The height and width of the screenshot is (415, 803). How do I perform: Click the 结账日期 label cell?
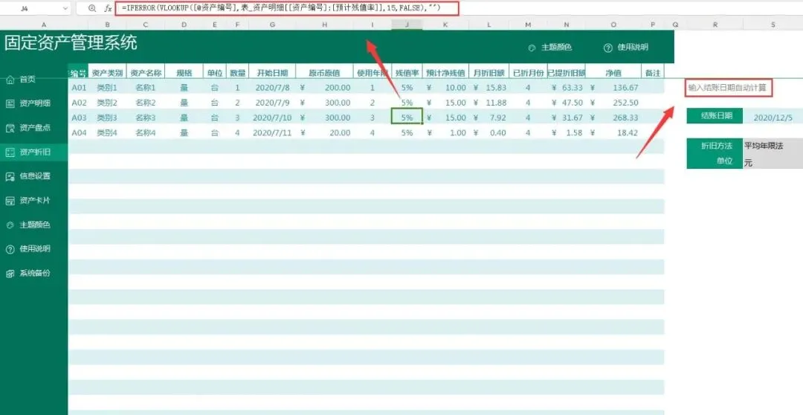click(x=715, y=116)
